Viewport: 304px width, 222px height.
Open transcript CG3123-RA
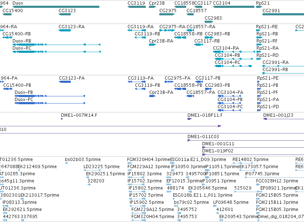tap(72, 26)
